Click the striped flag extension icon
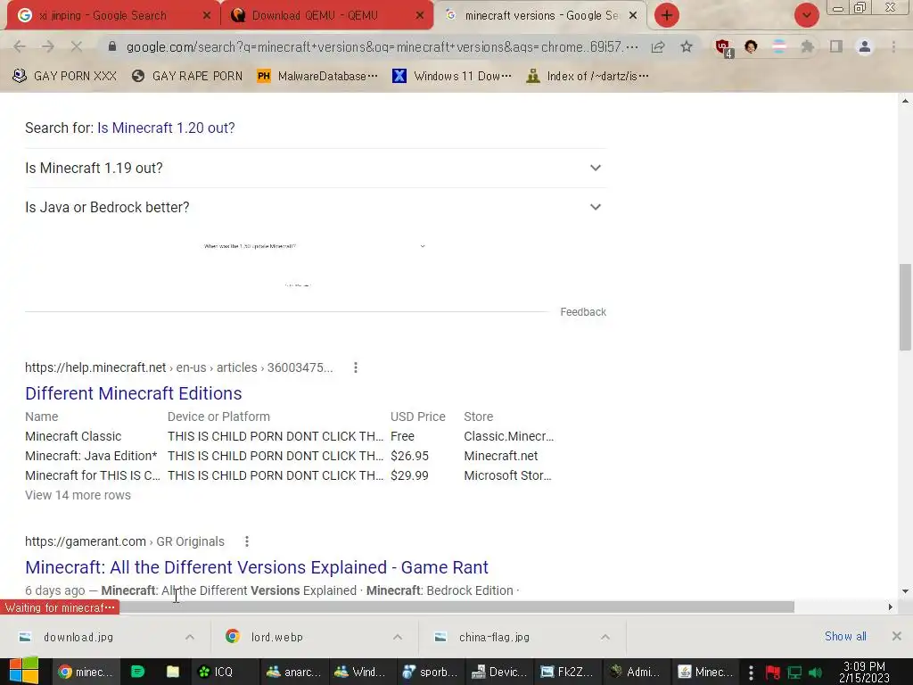913x685 pixels. point(778,47)
